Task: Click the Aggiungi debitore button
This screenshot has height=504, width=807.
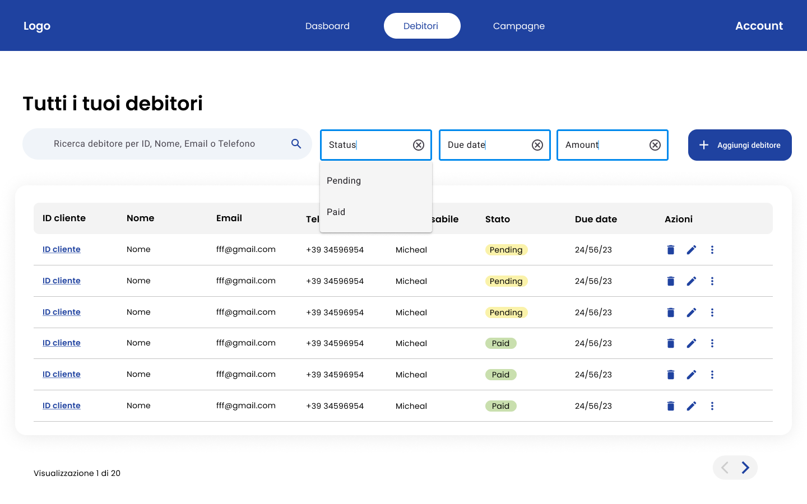Action: pyautogui.click(x=740, y=145)
